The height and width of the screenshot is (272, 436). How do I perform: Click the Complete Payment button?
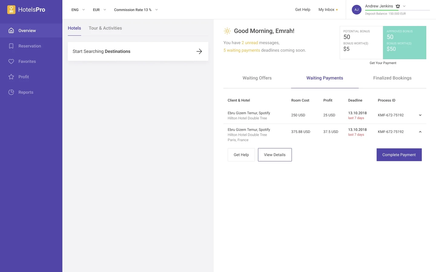399,155
